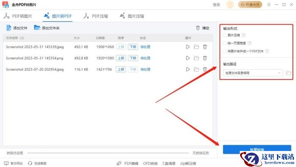
Task: Expand the 输出路径 dropdown
Action: (253, 73)
